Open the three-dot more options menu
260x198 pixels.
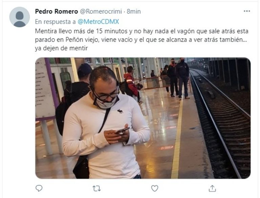(x=247, y=11)
